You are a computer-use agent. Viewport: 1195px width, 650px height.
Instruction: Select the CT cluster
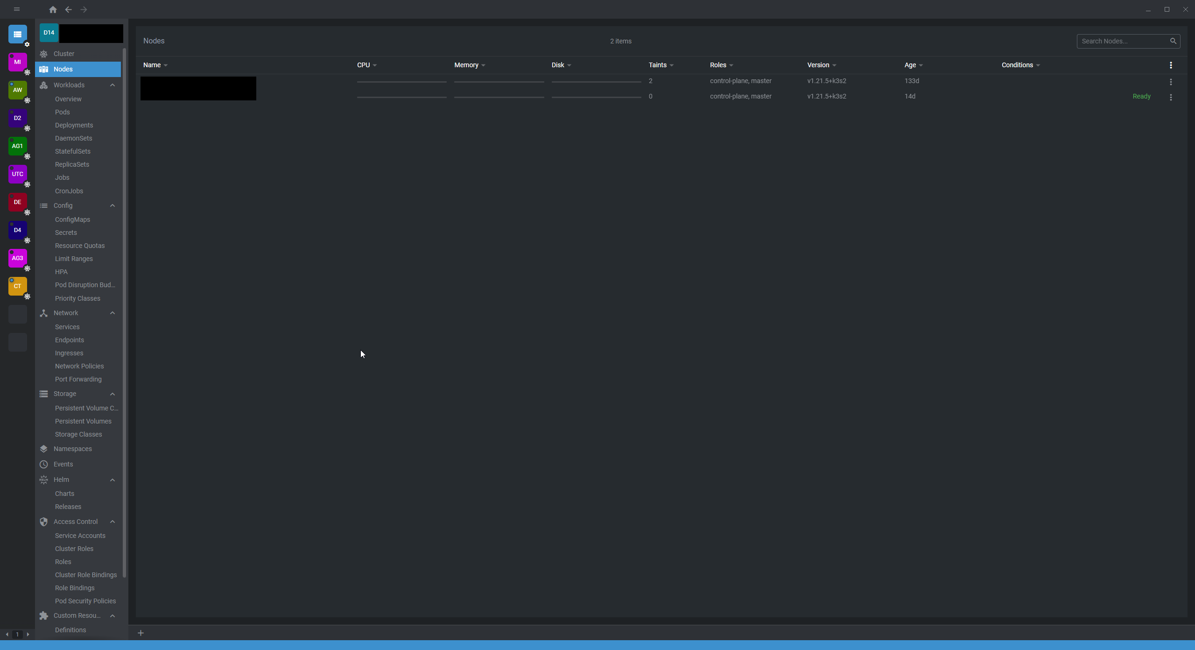pos(17,286)
